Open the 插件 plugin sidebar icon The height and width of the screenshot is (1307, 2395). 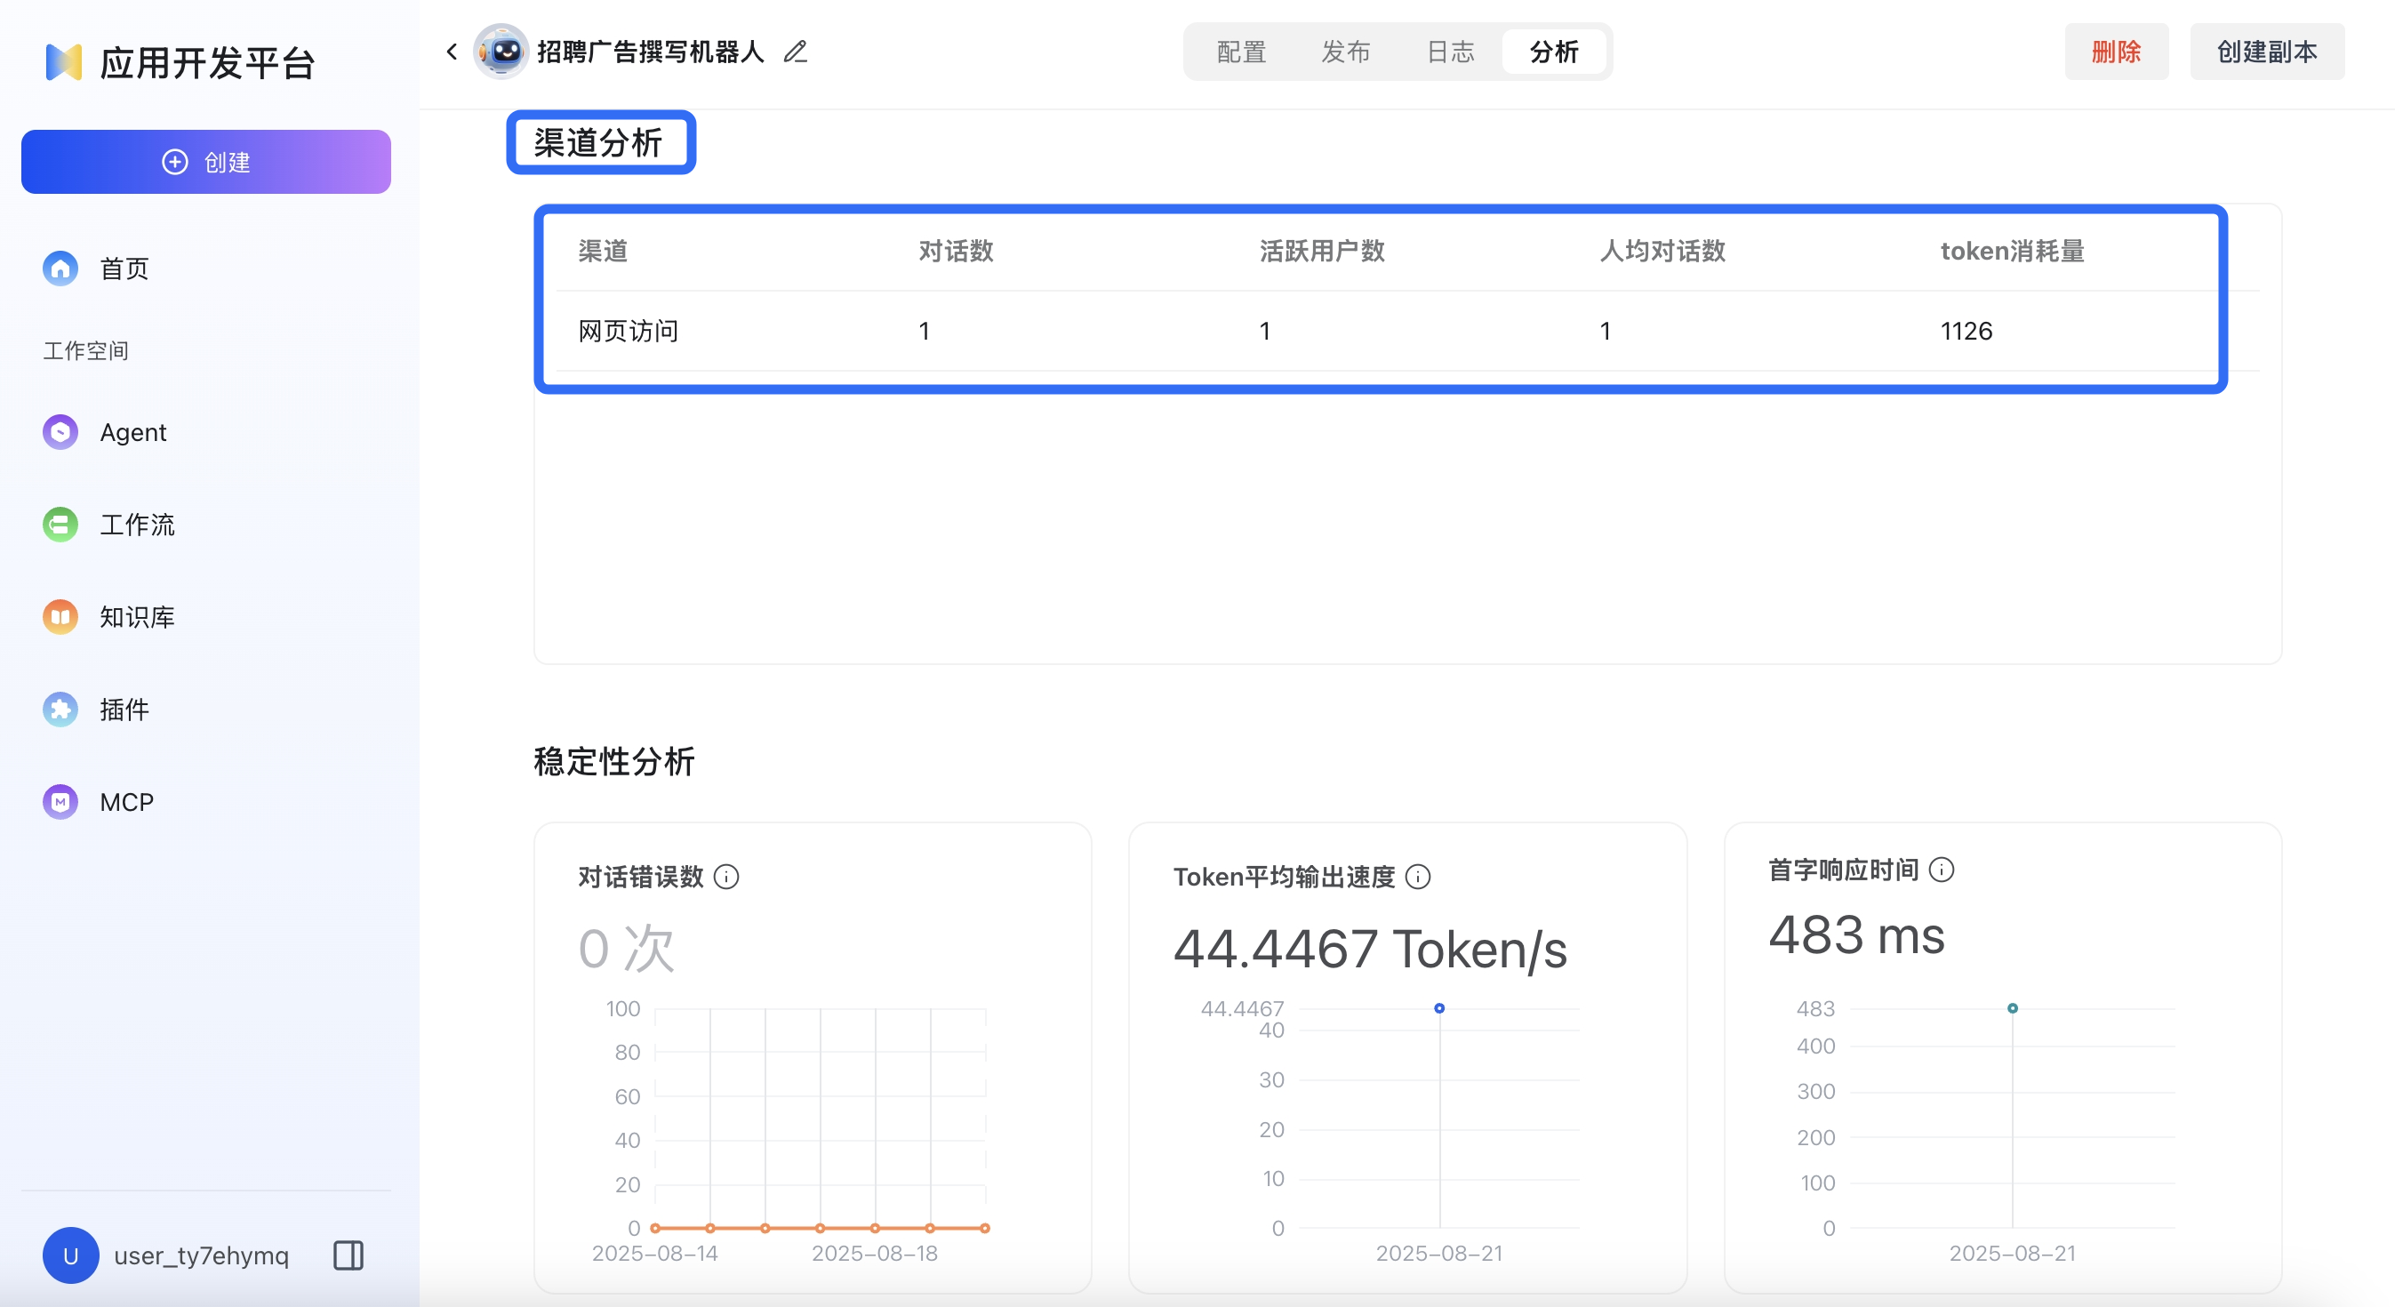coord(60,710)
